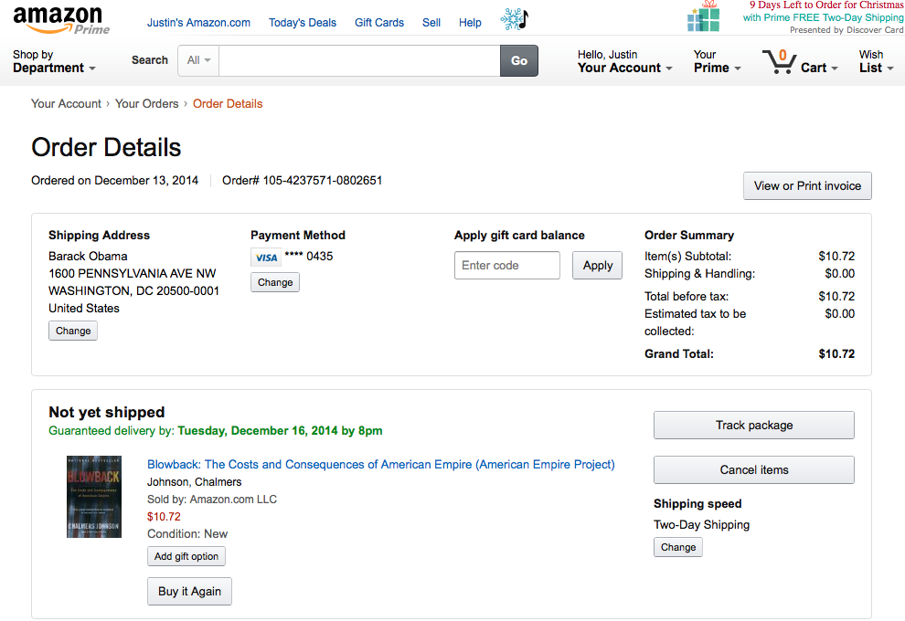Open the shopping cart icon

(x=779, y=62)
